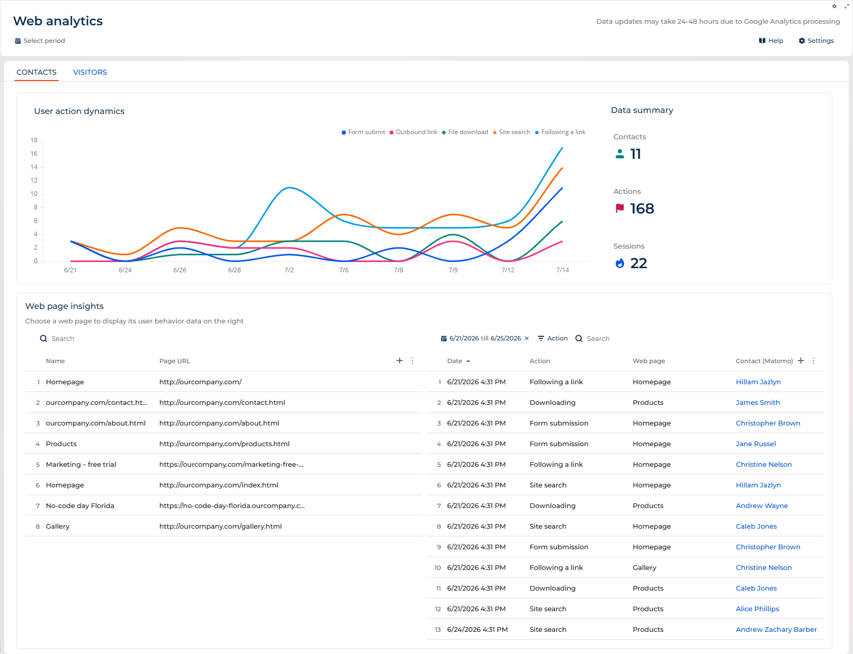Toggle Site search series in chart legend
853x654 pixels.
(512, 132)
